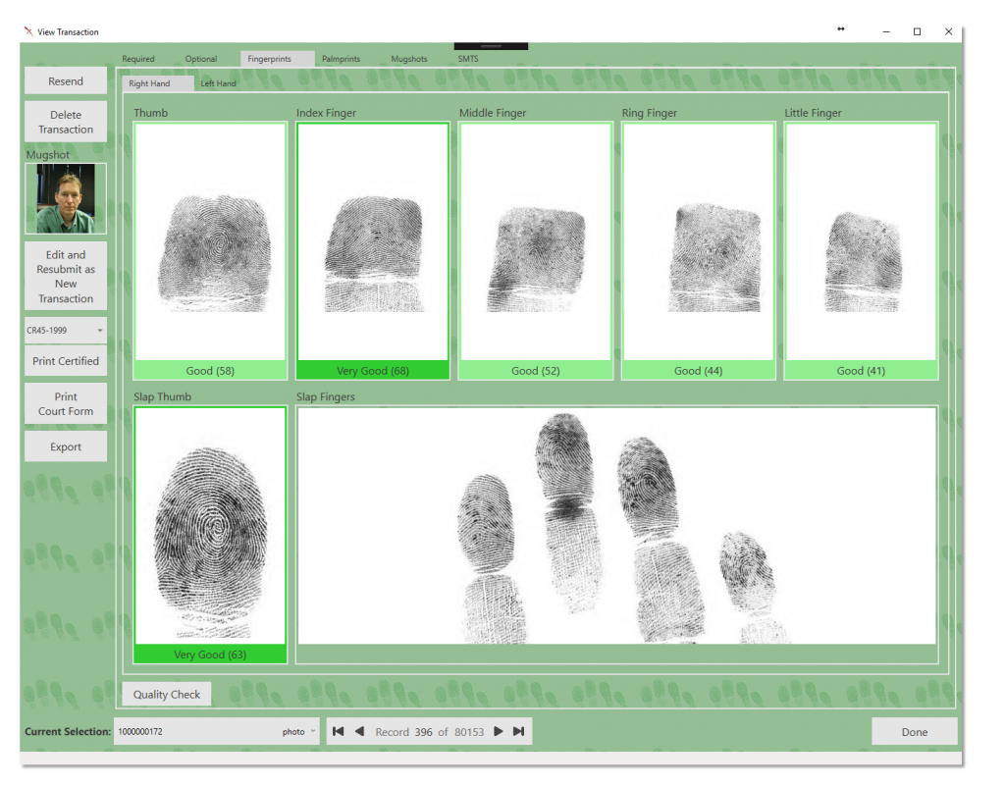Skip to the last record 80153
Screen dimensions: 1005x786
(520, 731)
